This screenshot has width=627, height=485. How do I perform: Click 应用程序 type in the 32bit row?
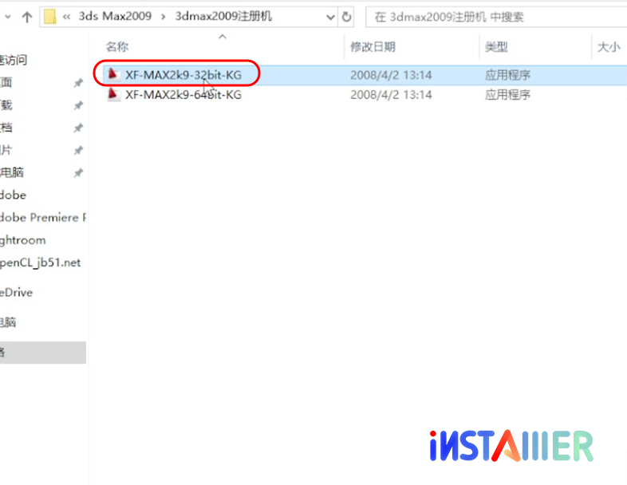pos(507,75)
